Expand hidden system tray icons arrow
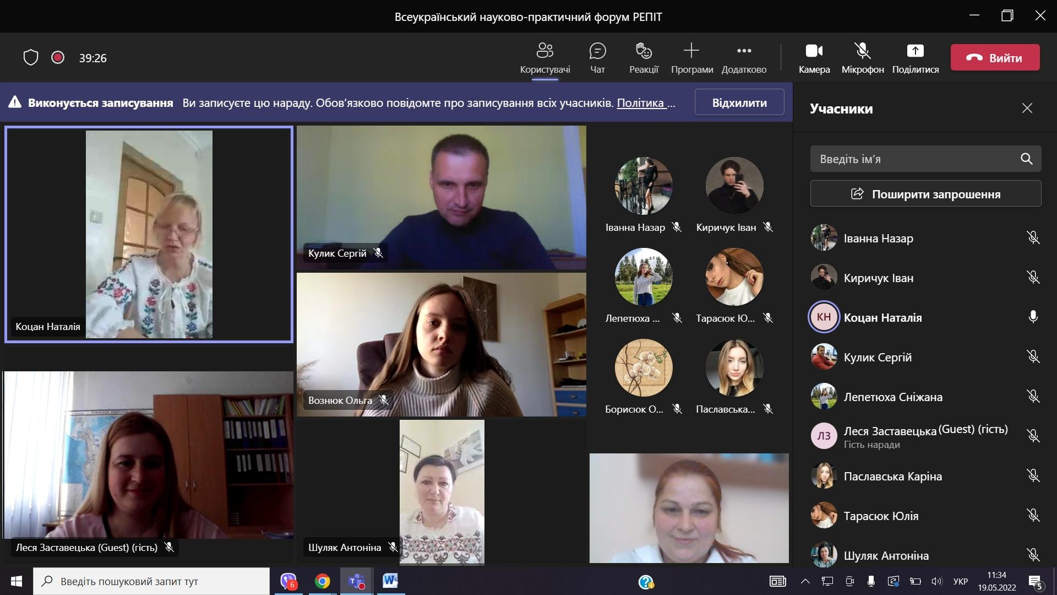This screenshot has height=595, width=1057. click(x=805, y=581)
